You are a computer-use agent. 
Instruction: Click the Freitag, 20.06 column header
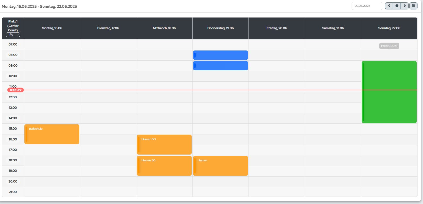(277, 28)
